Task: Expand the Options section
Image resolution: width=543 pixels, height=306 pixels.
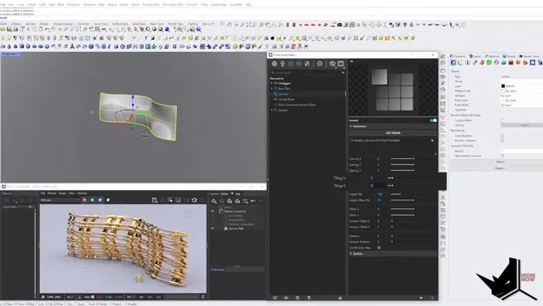Action: point(351,254)
